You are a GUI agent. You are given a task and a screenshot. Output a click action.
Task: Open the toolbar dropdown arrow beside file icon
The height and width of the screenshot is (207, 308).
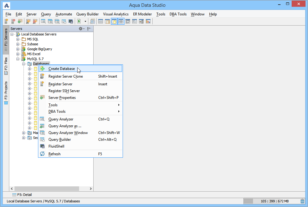tap(85, 21)
